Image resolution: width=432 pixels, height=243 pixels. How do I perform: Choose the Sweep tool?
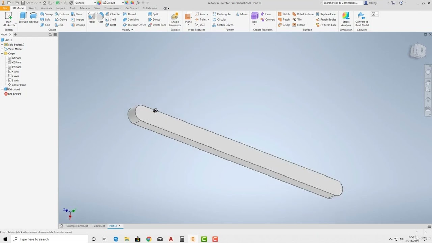pos(46,14)
